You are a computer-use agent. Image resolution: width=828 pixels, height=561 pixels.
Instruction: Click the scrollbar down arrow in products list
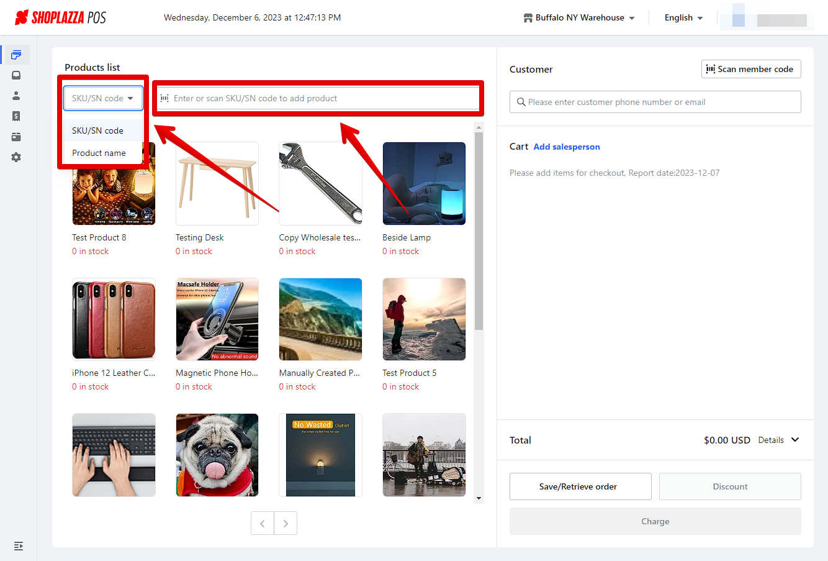click(479, 498)
